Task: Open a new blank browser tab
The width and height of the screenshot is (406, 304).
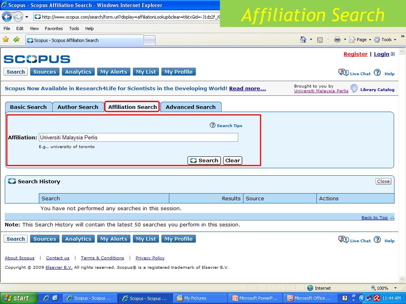Action: tap(149, 41)
